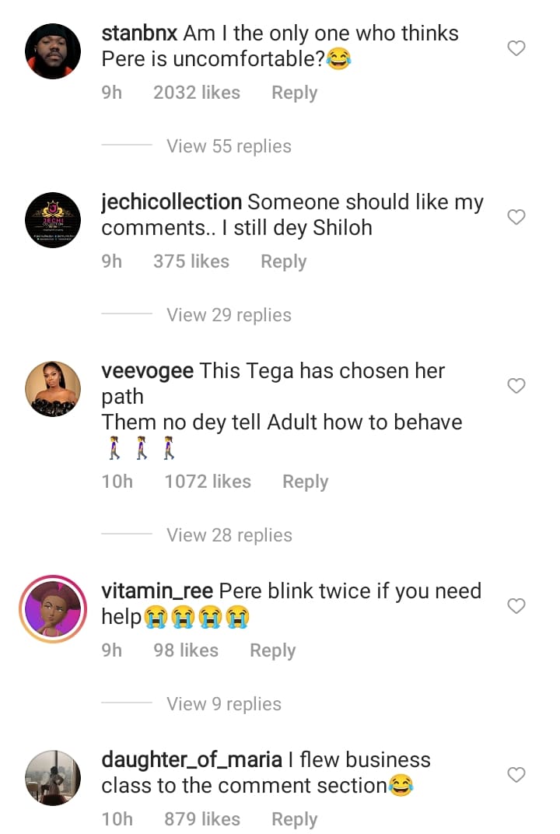Open vitamin_ree's story ring avatar

53,609
